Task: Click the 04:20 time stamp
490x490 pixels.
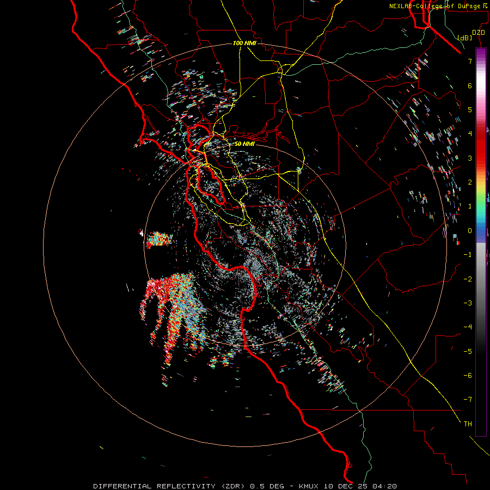Action: (385, 486)
